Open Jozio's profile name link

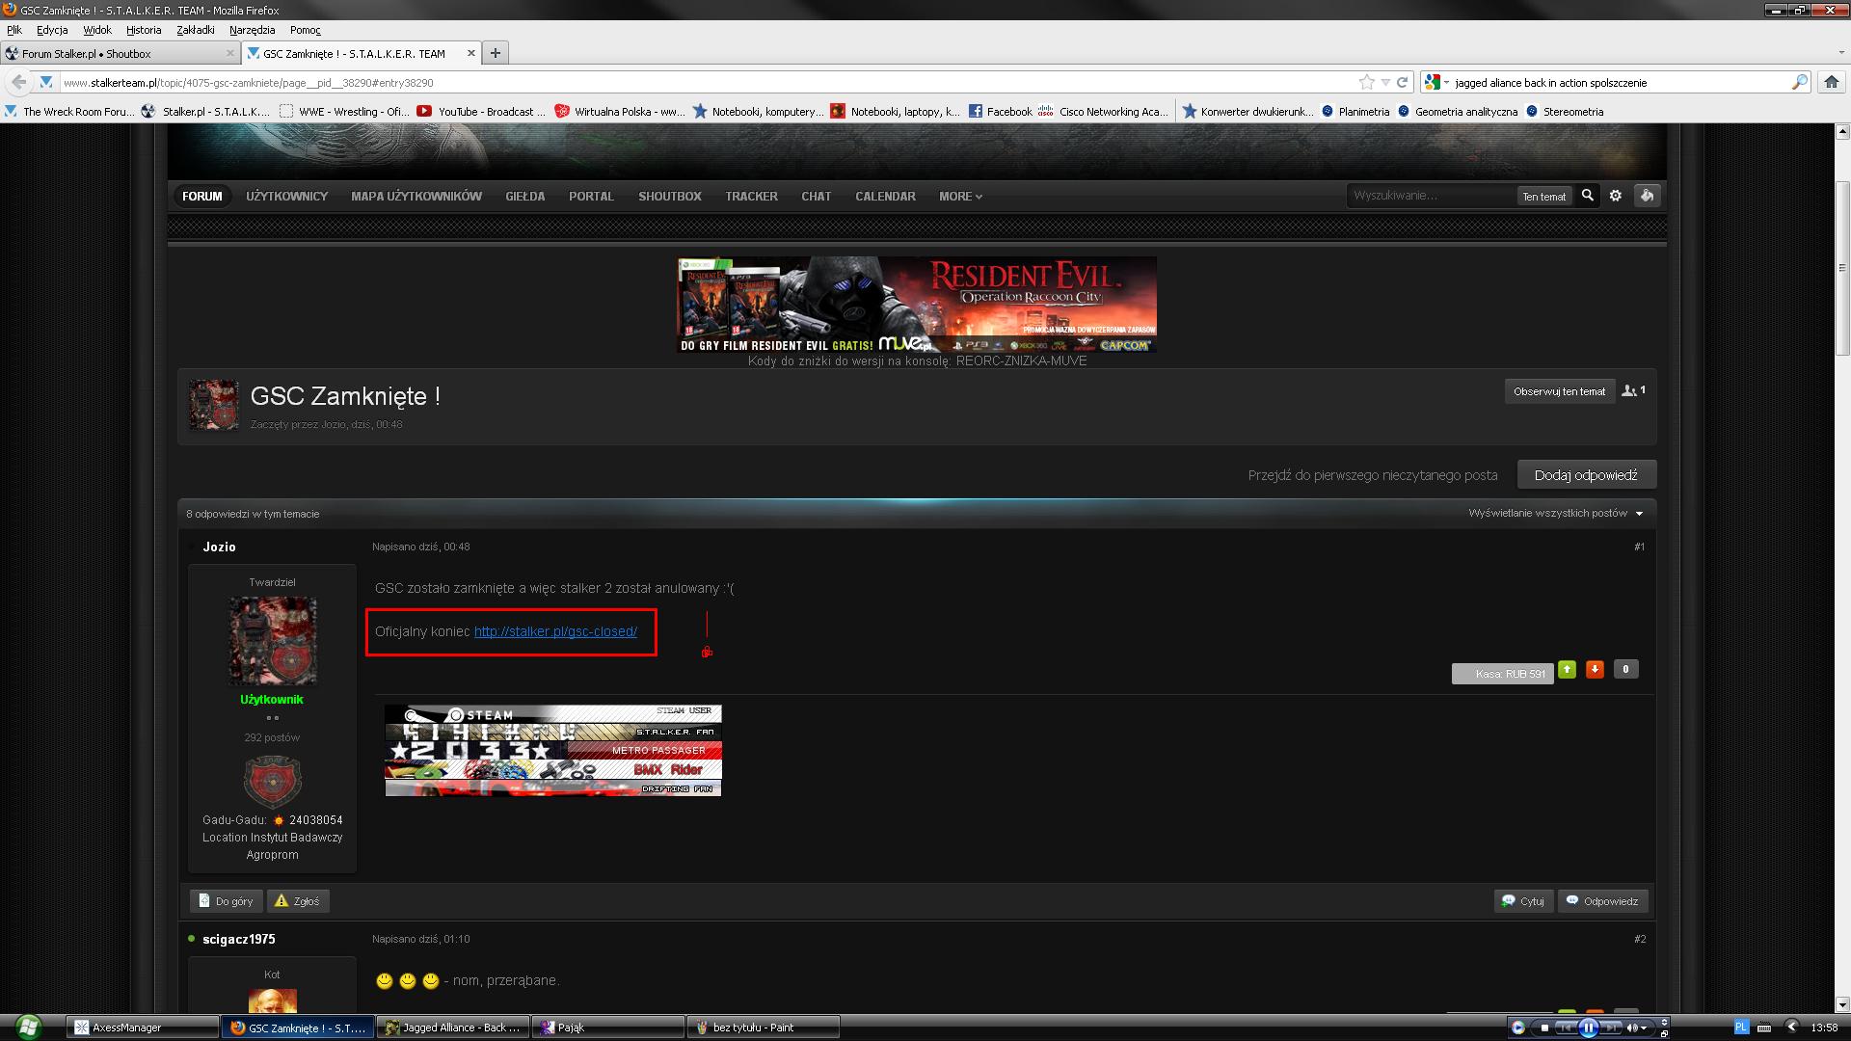pyautogui.click(x=219, y=547)
